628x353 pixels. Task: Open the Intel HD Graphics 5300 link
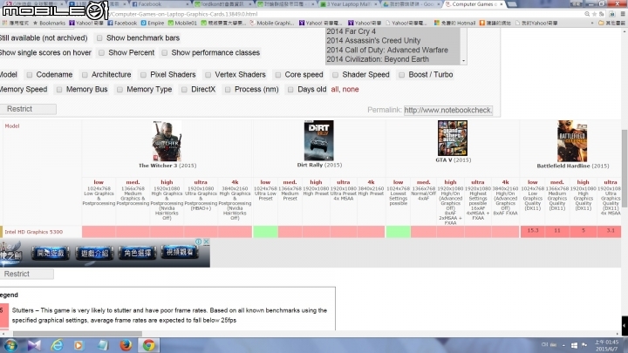(x=34, y=232)
